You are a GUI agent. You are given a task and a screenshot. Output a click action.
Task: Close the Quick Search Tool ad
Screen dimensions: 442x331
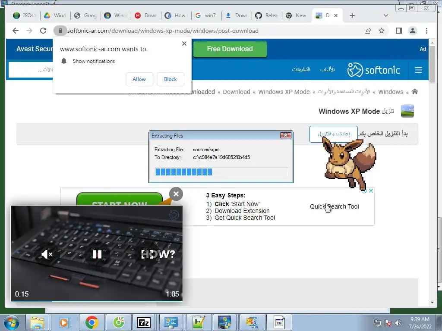pos(371,190)
